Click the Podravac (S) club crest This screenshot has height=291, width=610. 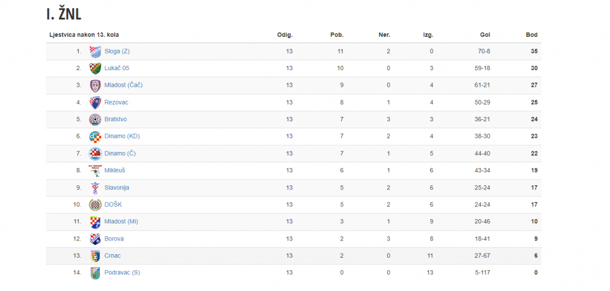95,273
